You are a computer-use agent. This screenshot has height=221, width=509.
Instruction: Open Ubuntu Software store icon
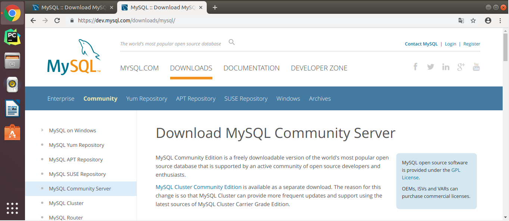[x=12, y=132]
